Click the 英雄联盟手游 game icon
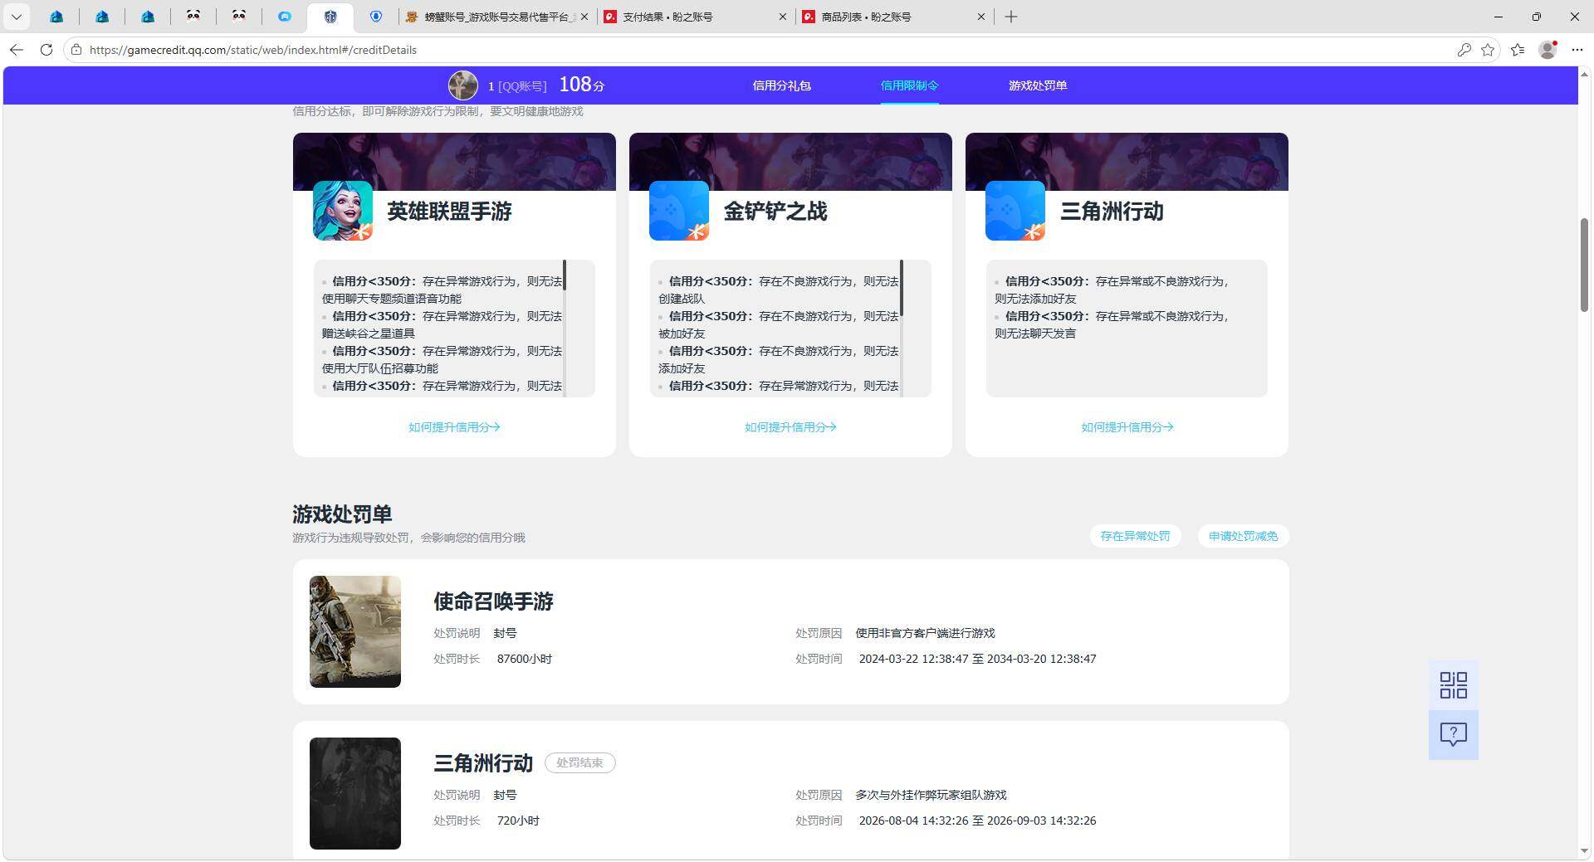The image size is (1594, 862). [x=342, y=211]
